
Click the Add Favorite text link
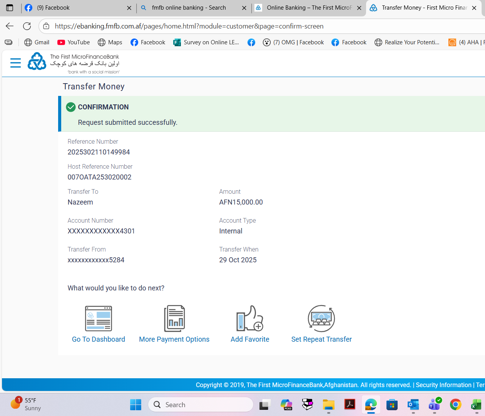(250, 339)
